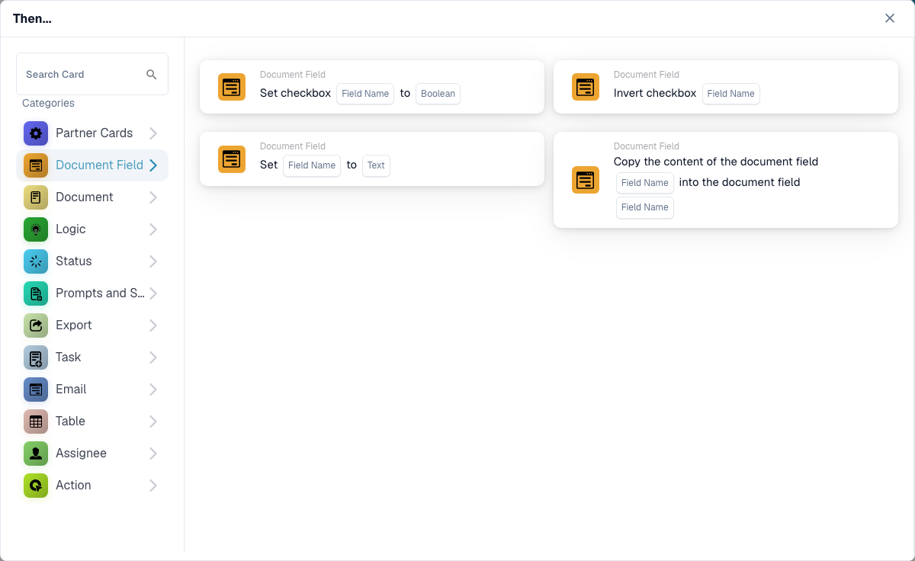The height and width of the screenshot is (561, 915).
Task: Expand the Prompts and S... chevron
Action: tap(153, 293)
